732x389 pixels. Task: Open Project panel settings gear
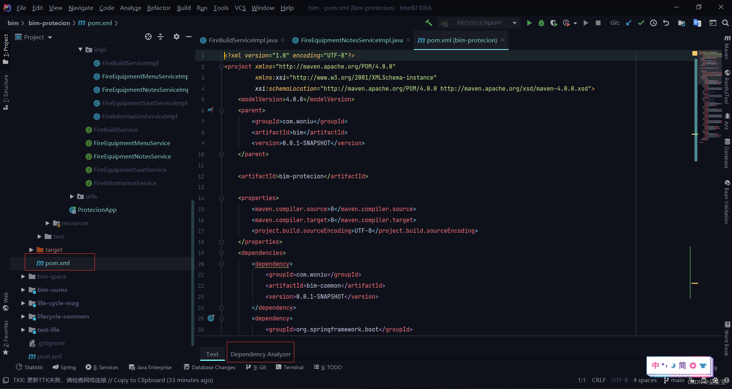tap(177, 37)
